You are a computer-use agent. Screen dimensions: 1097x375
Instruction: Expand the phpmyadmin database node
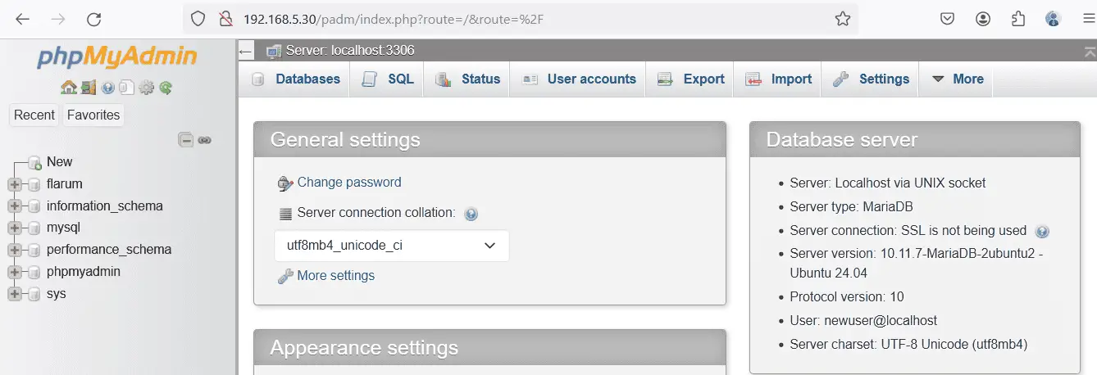15,272
